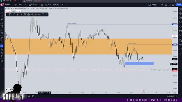Image resolution: width=182 pixels, height=102 pixels.
Task: Click the Buyside Liquidity label near 104.052
Action: click(x=72, y=23)
